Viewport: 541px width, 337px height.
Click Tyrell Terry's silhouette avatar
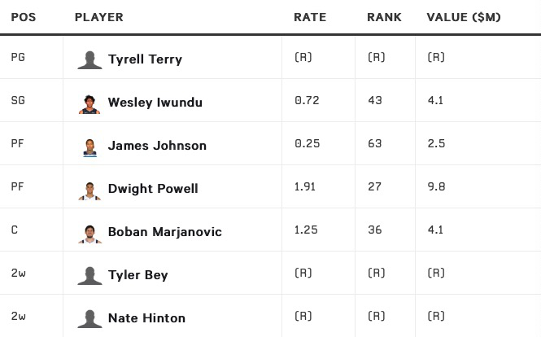click(89, 59)
